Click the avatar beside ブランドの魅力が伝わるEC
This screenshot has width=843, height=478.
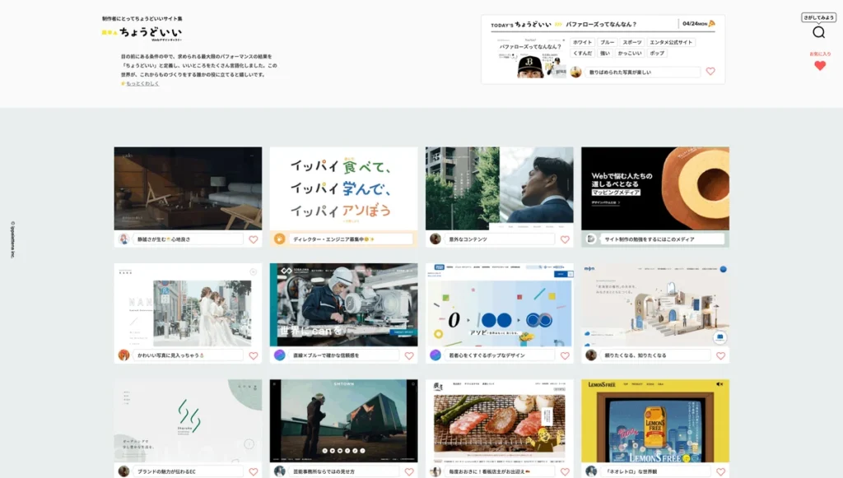tap(123, 471)
